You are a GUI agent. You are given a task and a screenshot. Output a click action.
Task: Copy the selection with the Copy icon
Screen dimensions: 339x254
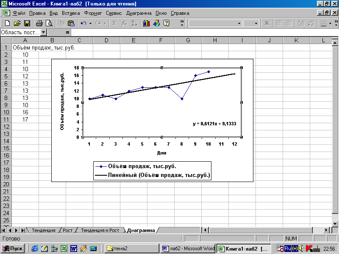pyautogui.click(x=61, y=23)
